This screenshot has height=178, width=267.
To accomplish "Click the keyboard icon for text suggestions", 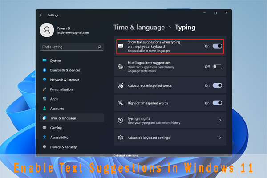I will tap(121, 46).
